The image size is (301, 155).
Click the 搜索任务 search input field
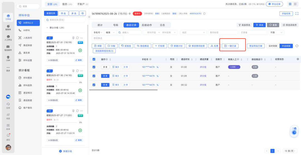tap(66, 20)
